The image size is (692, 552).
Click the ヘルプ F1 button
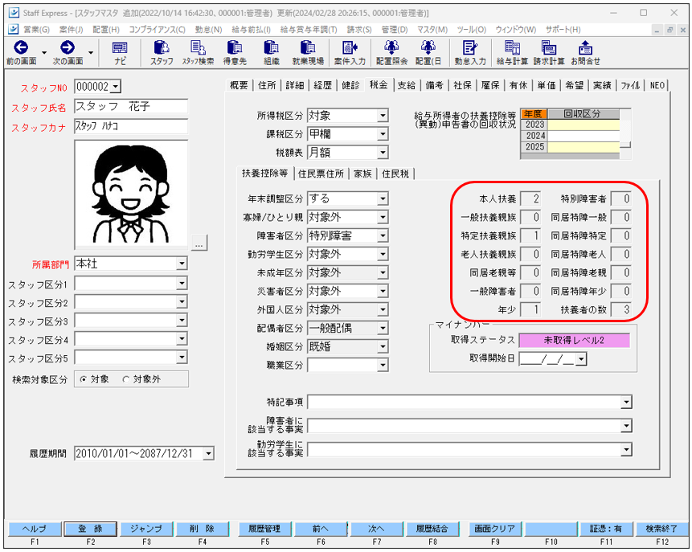point(35,529)
